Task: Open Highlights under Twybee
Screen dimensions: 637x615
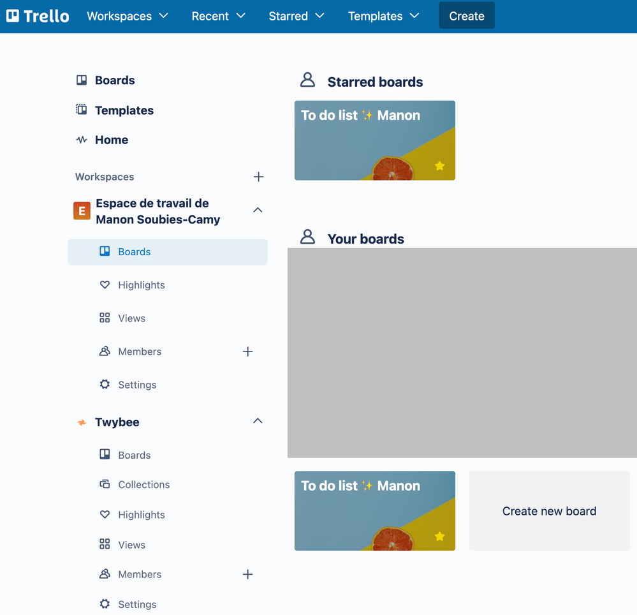Action: 142,515
